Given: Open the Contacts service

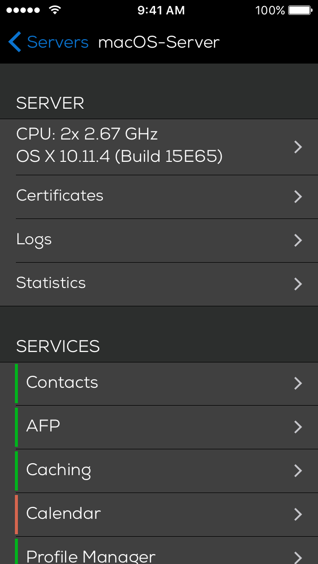Looking at the screenshot, I should pyautogui.click(x=62, y=382).
